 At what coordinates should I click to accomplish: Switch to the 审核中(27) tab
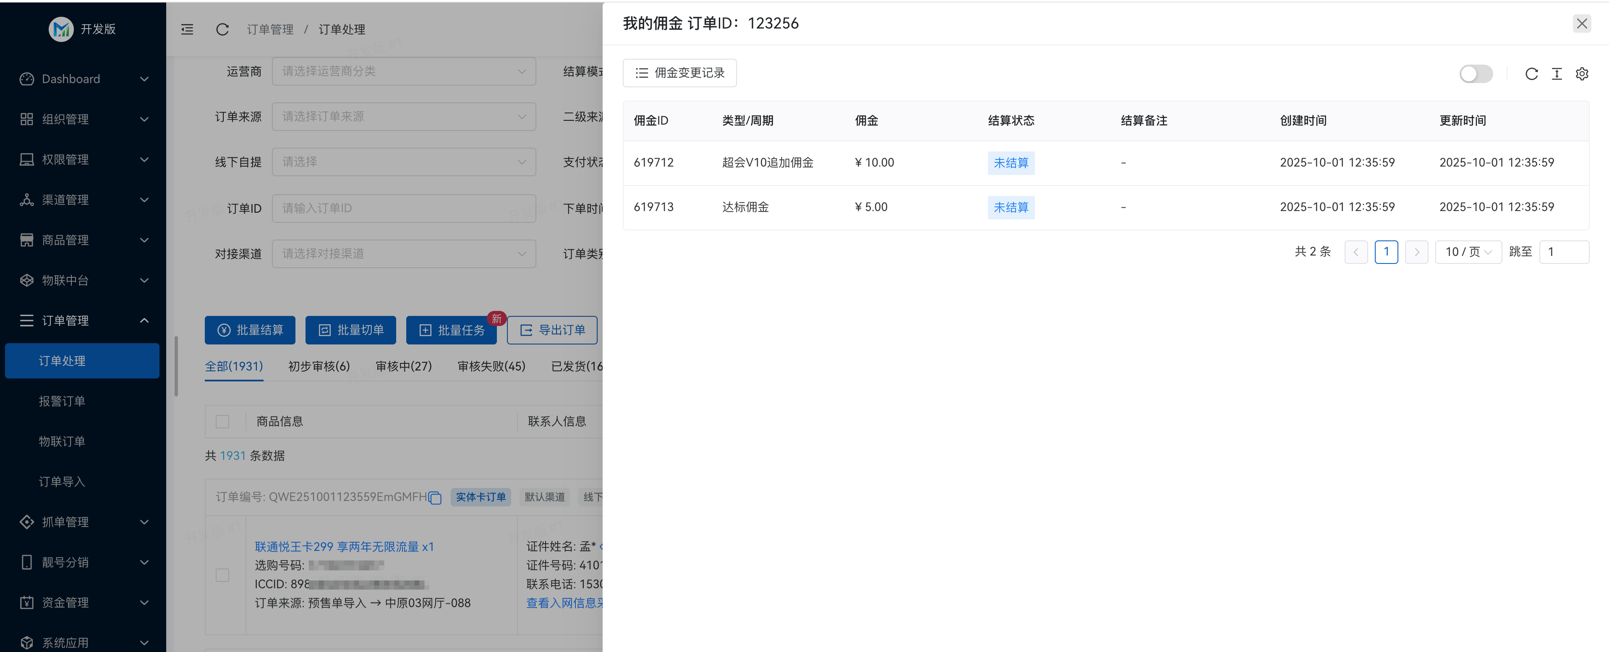click(x=403, y=366)
